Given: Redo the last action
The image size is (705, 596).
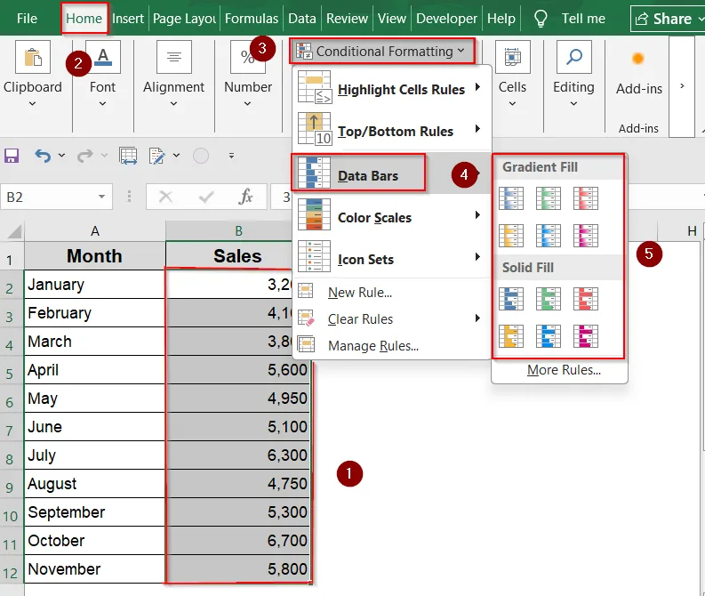Looking at the screenshot, I should 85,156.
